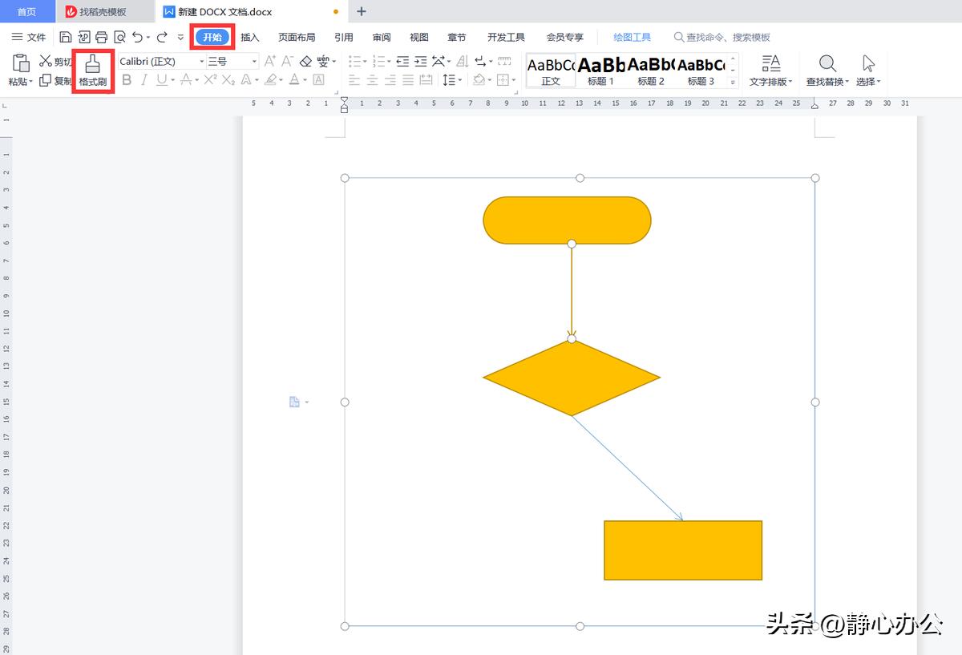This screenshot has height=655, width=962.
Task: Open the 文字排版 text layout tool
Action: (x=768, y=69)
